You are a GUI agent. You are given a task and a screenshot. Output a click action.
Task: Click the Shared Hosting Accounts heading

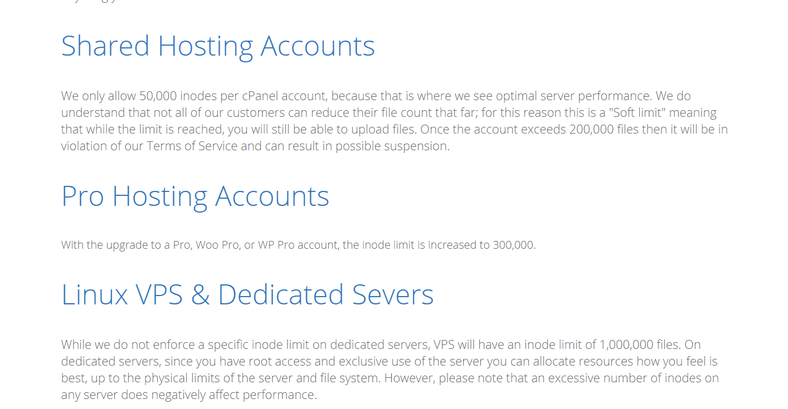(218, 46)
